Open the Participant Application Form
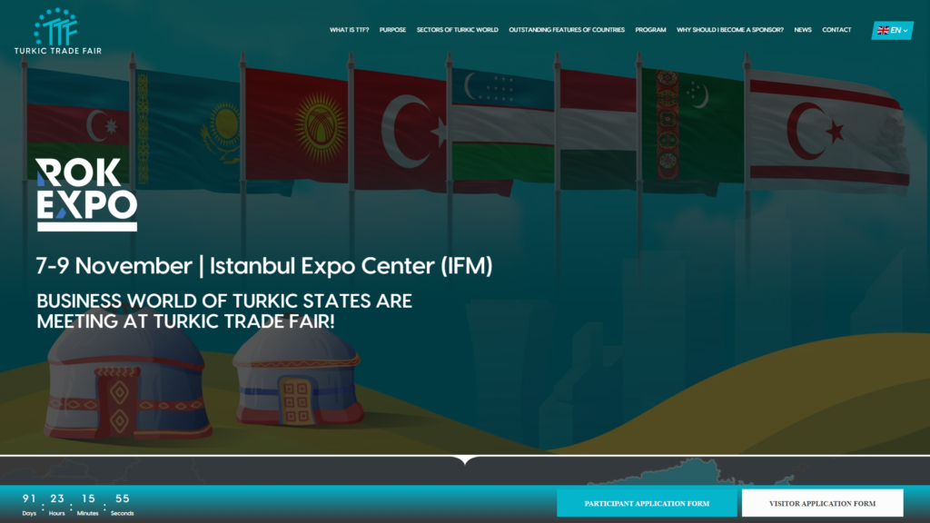Viewport: 930px width, 523px height. click(x=647, y=503)
